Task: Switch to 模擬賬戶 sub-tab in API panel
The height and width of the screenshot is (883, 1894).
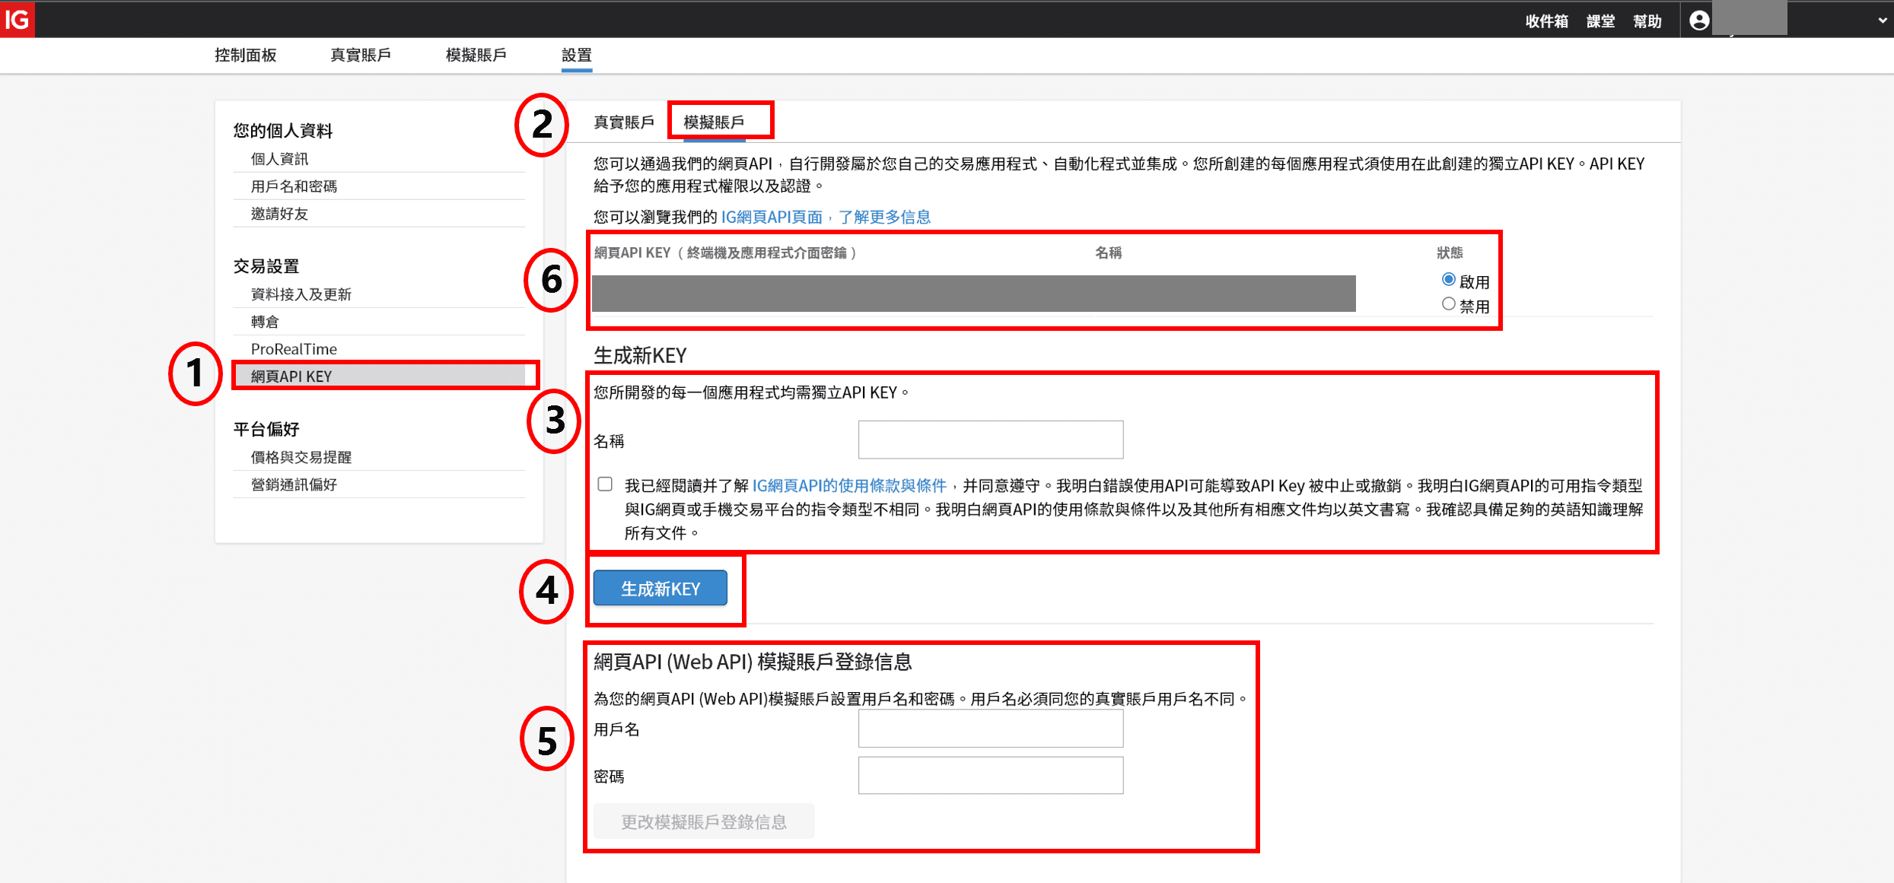Action: click(714, 122)
